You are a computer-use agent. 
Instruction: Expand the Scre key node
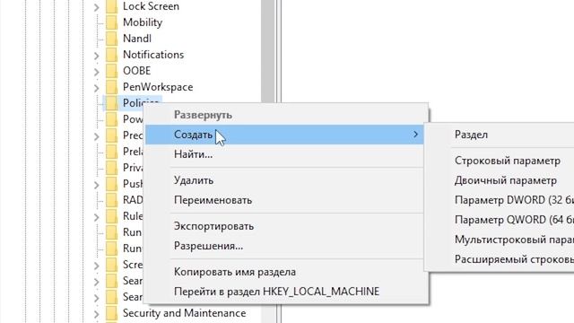(x=96, y=266)
